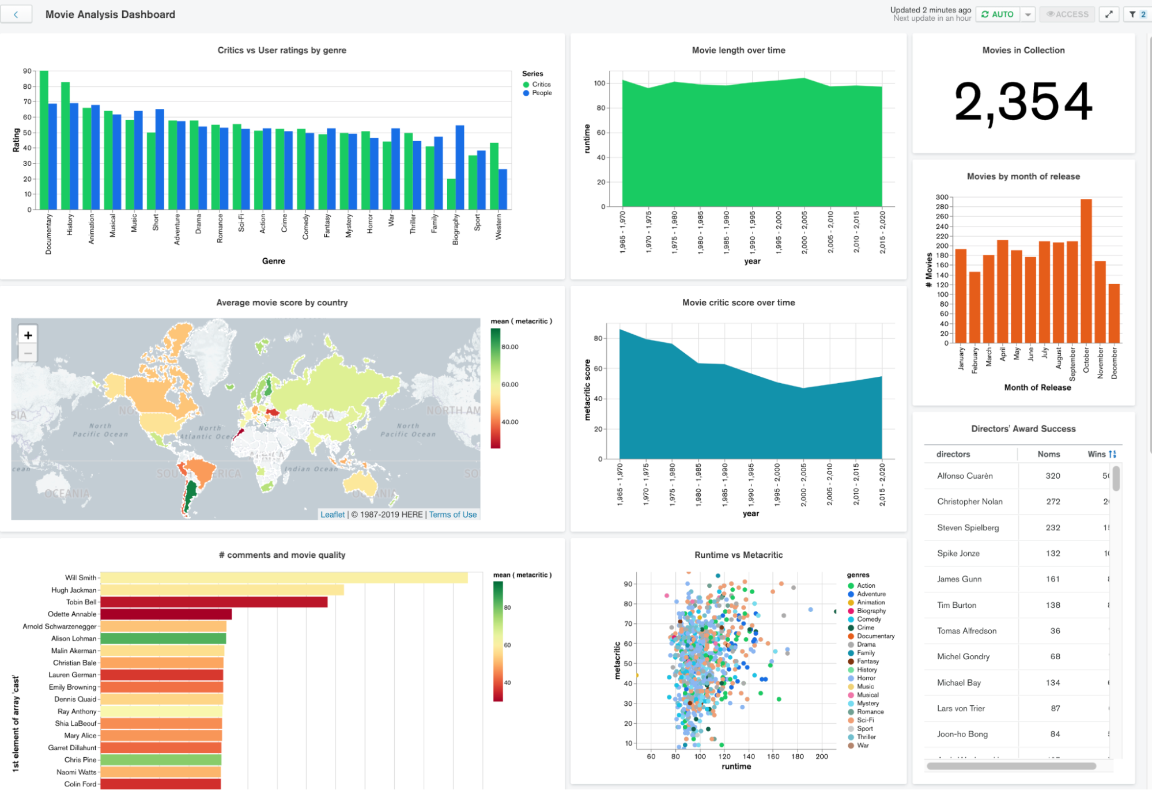The image size is (1152, 790).
Task: Zoom in on the map
Action: [28, 335]
